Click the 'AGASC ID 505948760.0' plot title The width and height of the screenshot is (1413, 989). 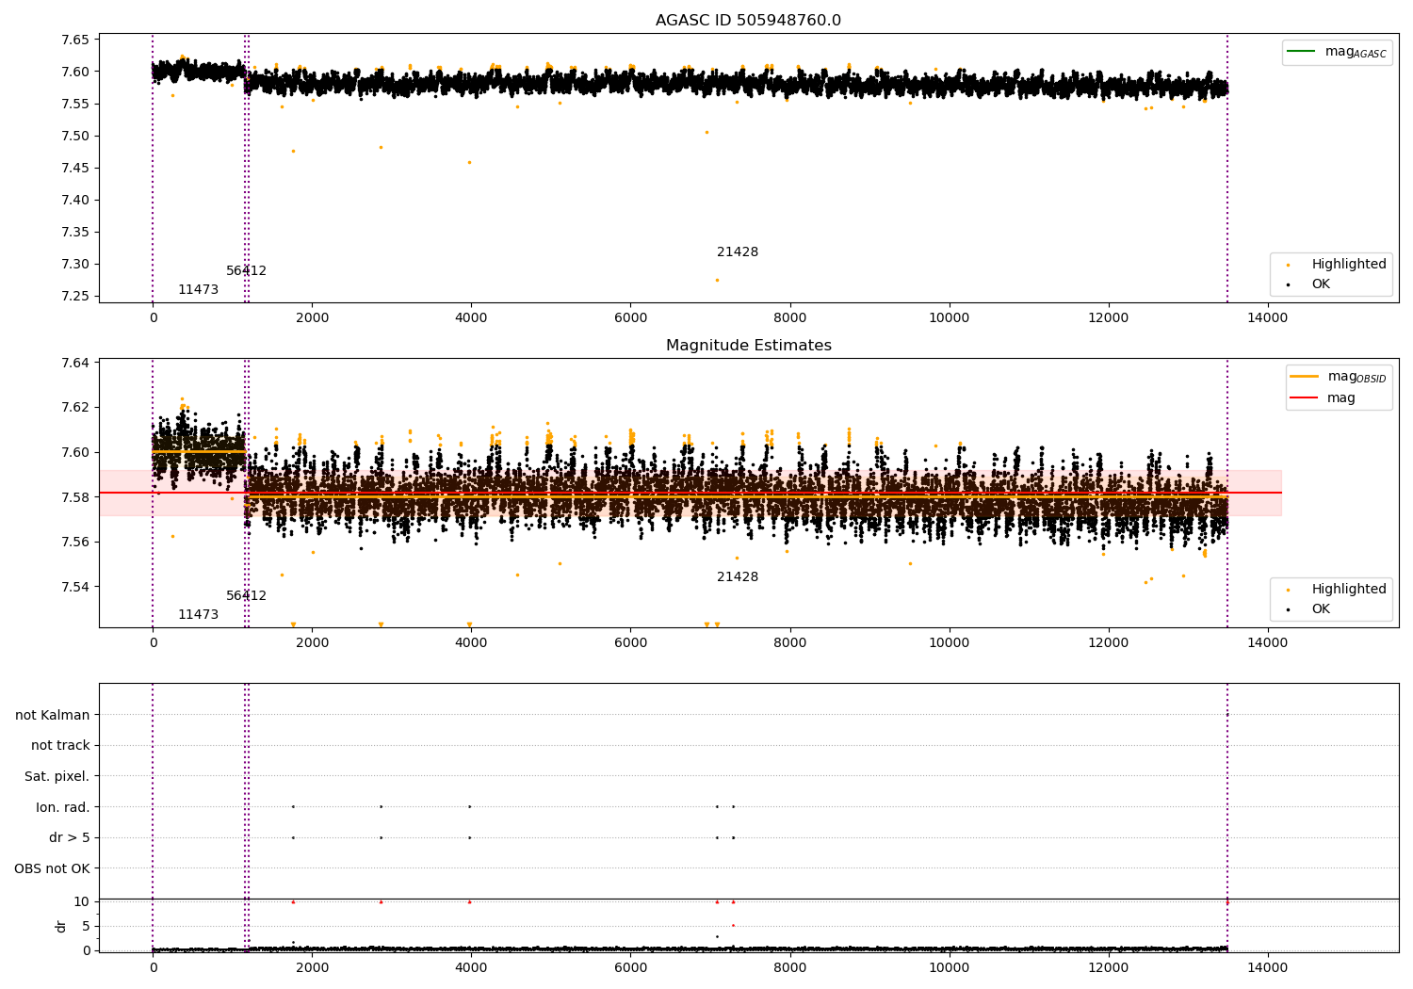[748, 21]
